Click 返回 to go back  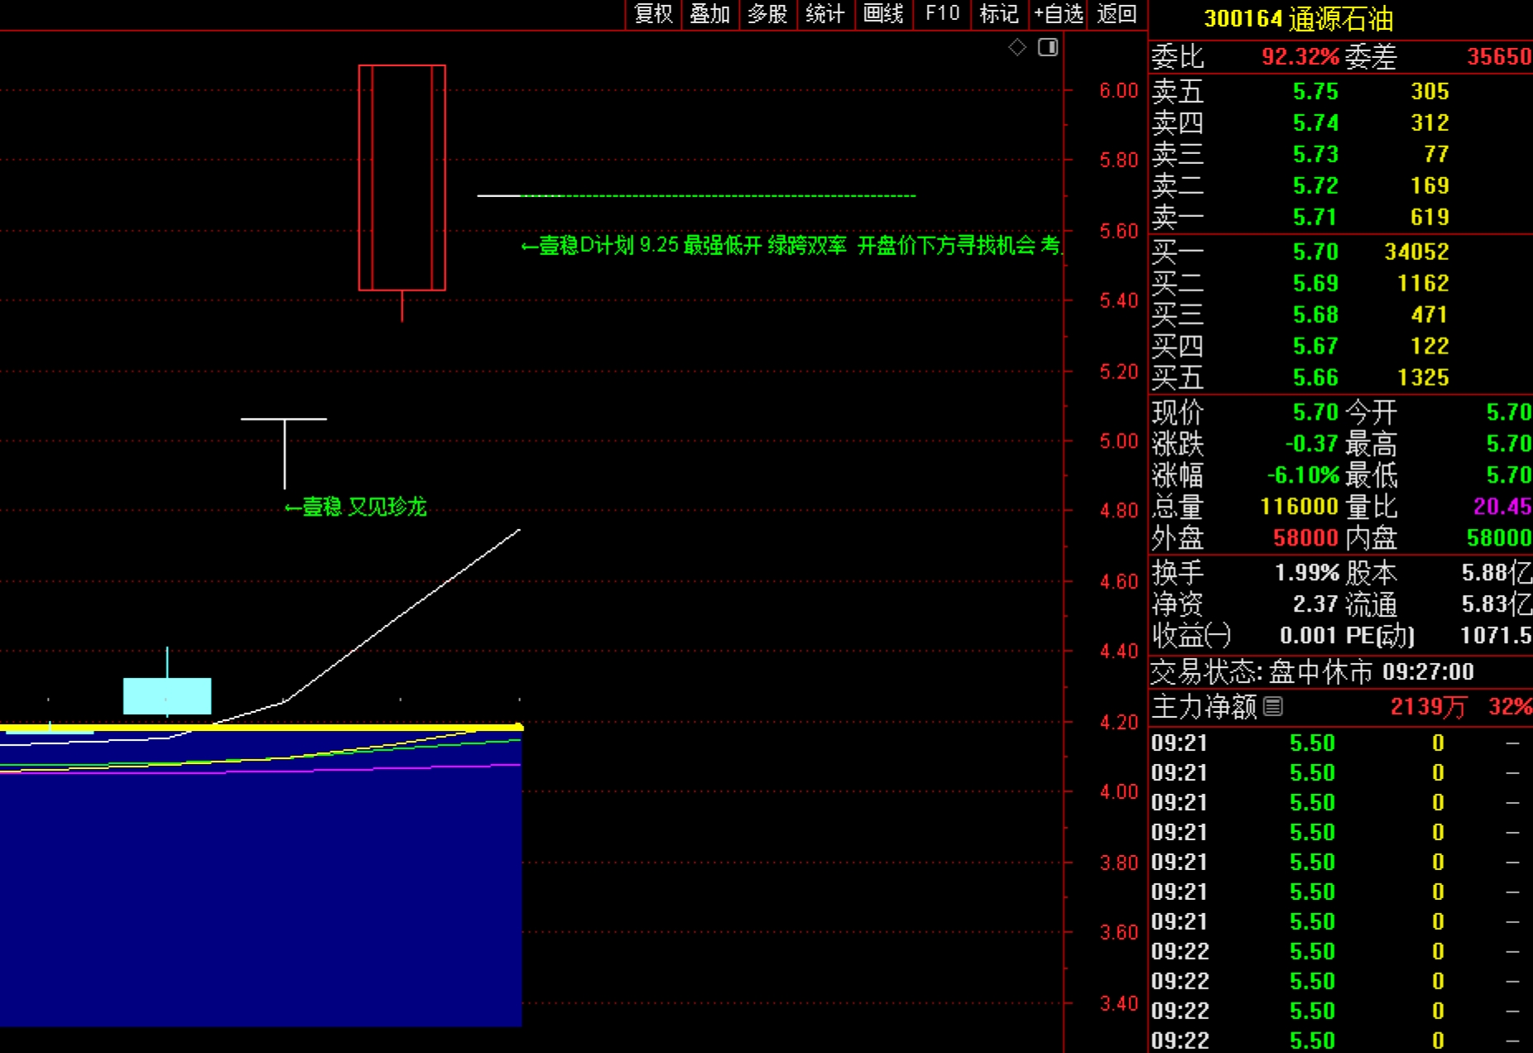[1117, 14]
